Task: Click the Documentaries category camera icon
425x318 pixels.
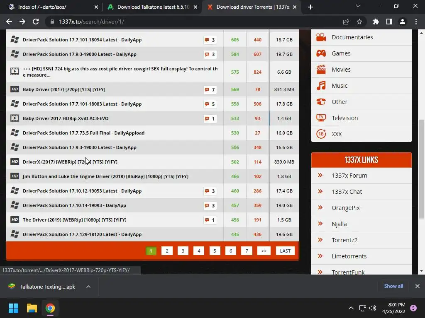Action: coord(321,37)
